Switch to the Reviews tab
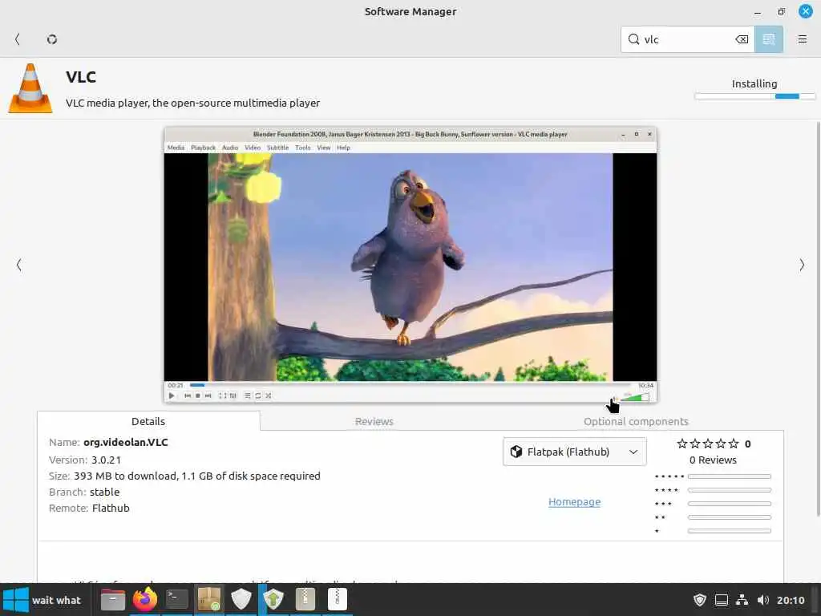Image resolution: width=821 pixels, height=616 pixels. click(374, 421)
